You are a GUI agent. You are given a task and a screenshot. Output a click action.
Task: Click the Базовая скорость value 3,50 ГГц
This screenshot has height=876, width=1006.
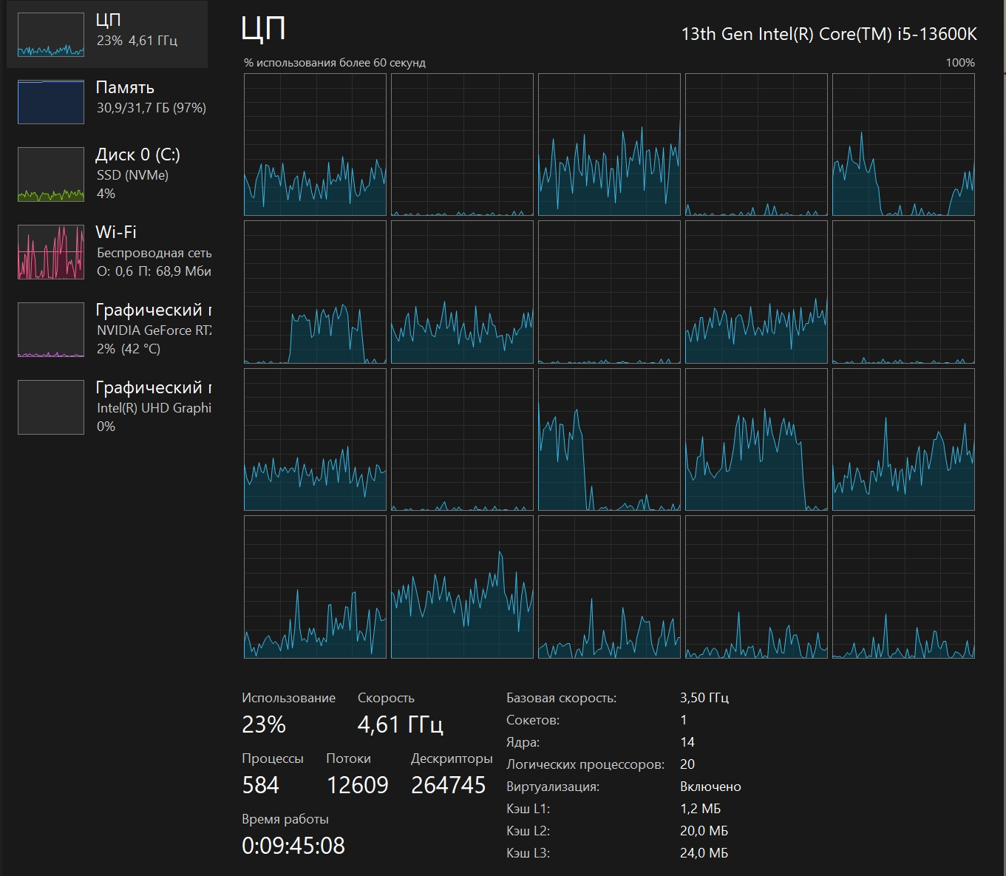[x=704, y=698]
